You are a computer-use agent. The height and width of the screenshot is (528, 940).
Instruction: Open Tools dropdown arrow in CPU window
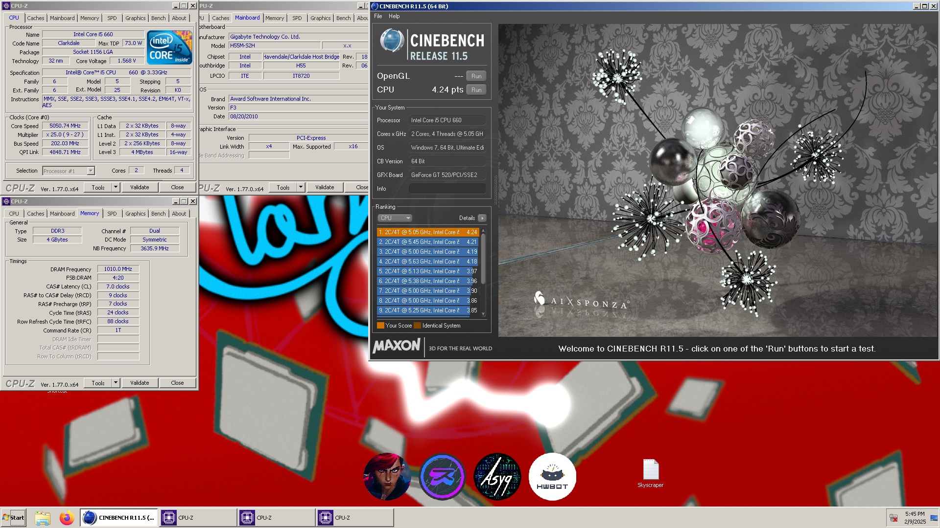(x=116, y=187)
